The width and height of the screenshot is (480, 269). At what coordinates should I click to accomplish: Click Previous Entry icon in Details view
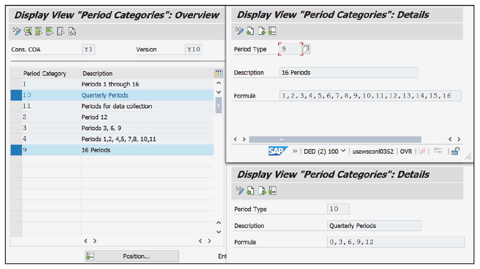pyautogui.click(x=250, y=31)
